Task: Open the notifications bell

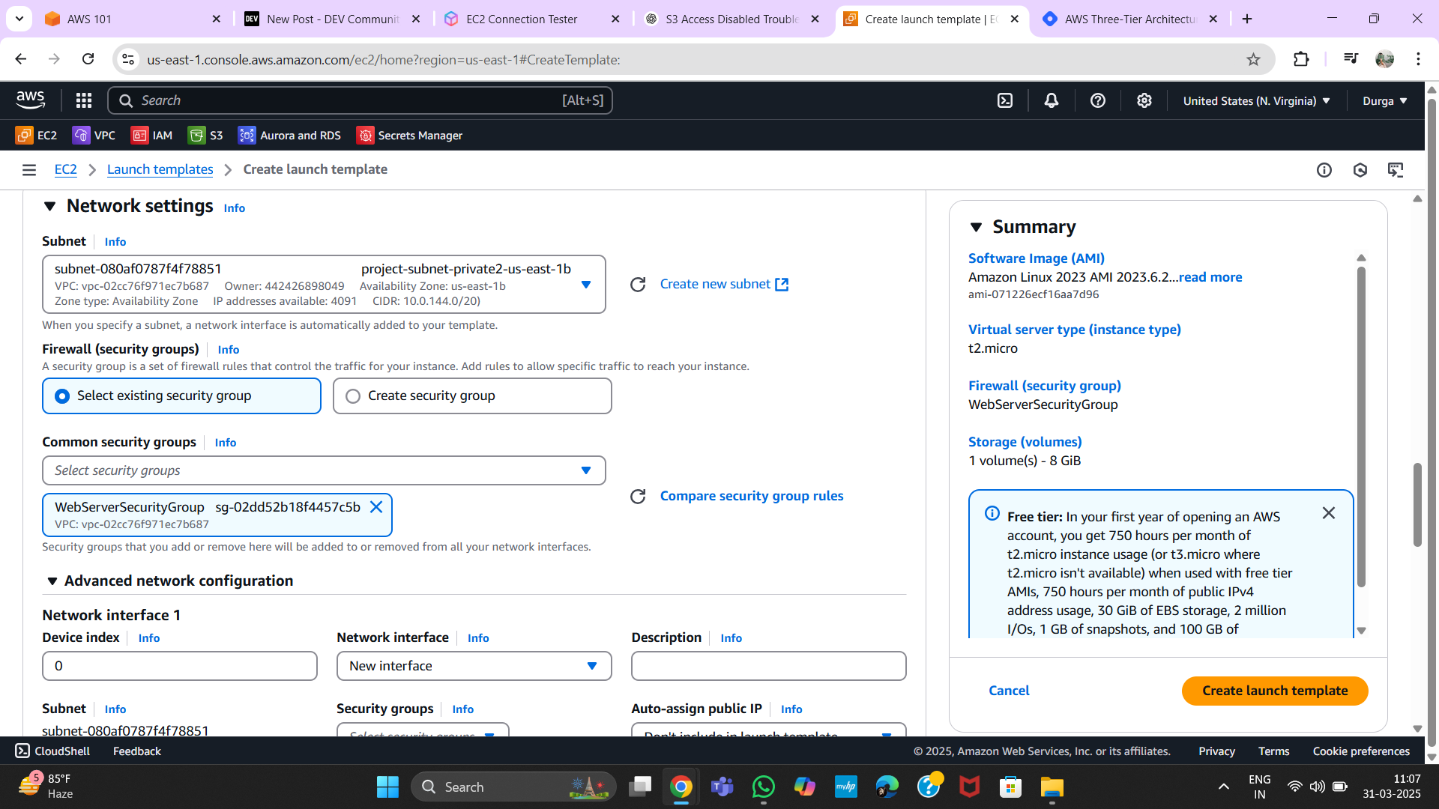Action: (1052, 100)
